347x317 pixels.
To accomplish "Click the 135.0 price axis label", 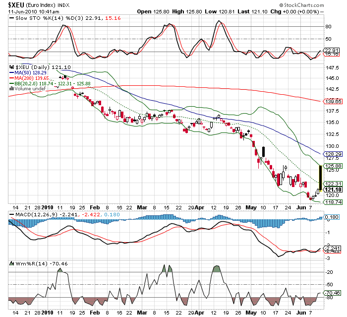I will coord(332,122).
